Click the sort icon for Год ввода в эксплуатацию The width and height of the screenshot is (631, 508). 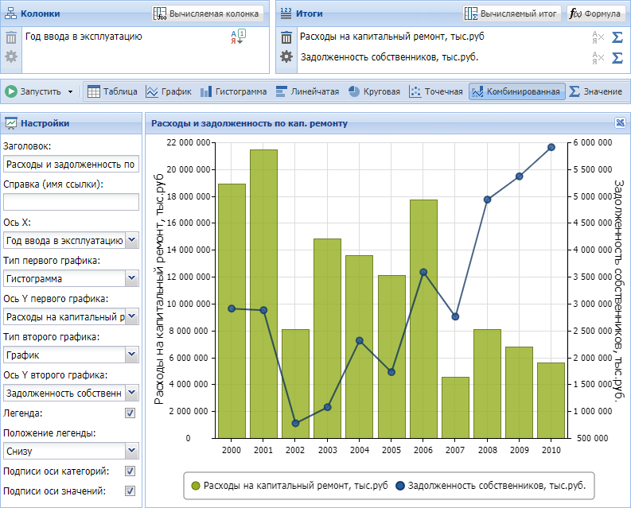238,37
